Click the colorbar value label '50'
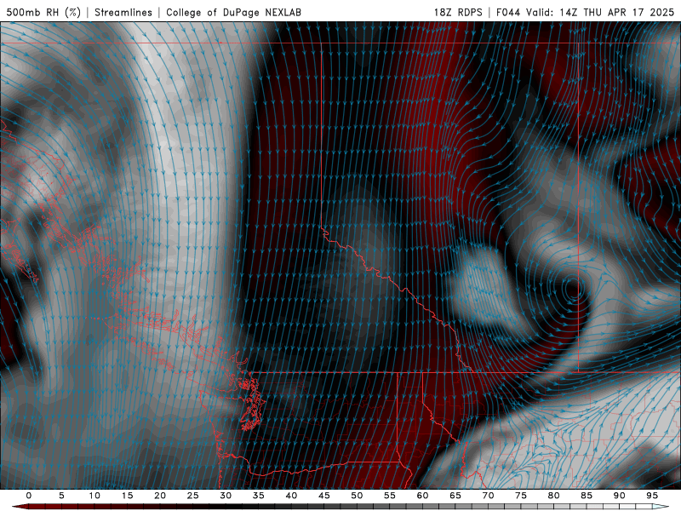 [357, 496]
